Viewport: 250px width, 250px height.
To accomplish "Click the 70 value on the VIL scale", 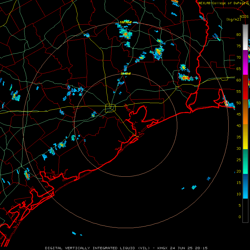I will coord(239,57).
